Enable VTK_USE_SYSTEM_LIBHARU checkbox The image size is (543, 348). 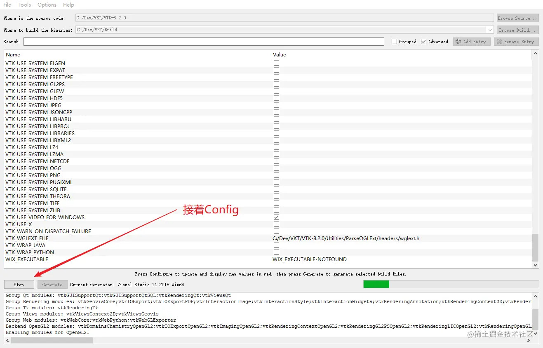coord(276,119)
